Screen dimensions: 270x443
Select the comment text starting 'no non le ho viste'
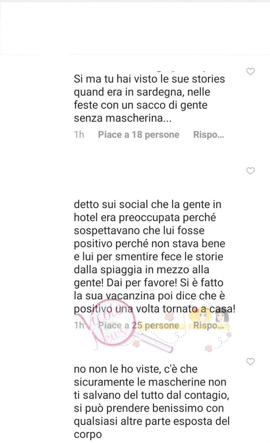click(152, 402)
